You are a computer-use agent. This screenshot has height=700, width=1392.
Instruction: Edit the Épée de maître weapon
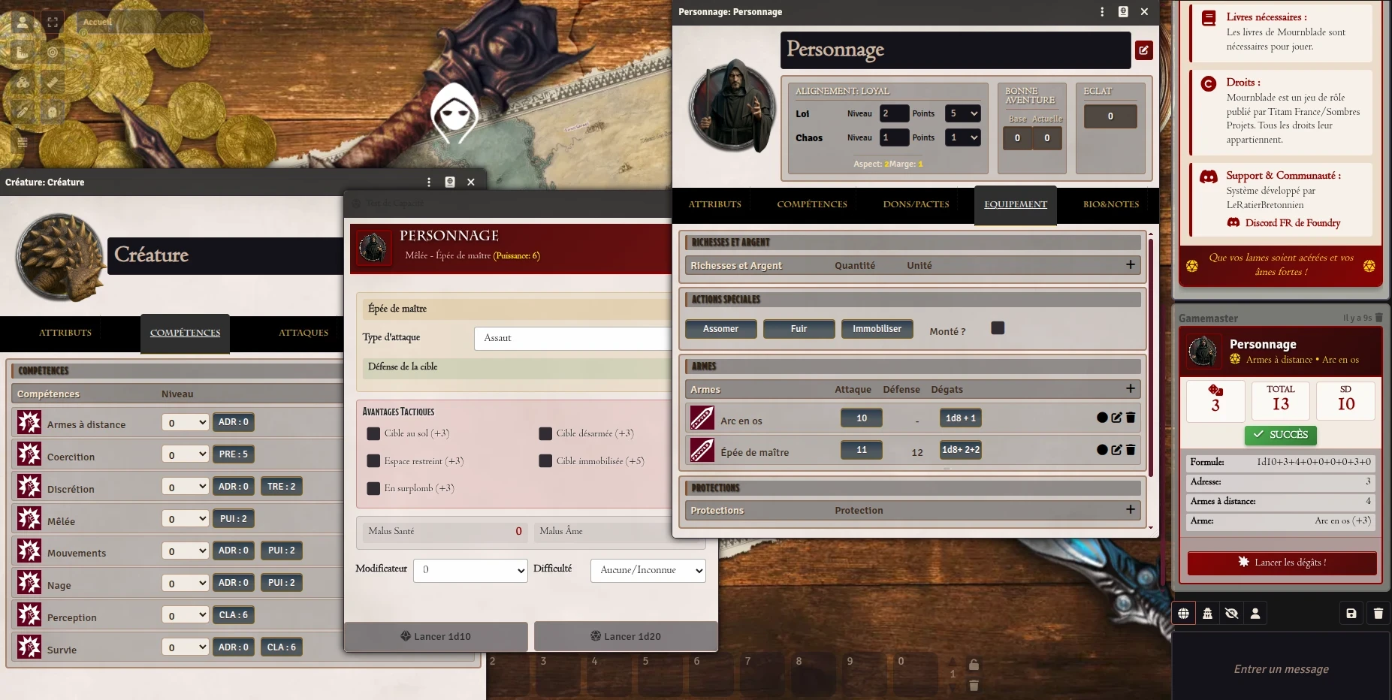click(1116, 450)
